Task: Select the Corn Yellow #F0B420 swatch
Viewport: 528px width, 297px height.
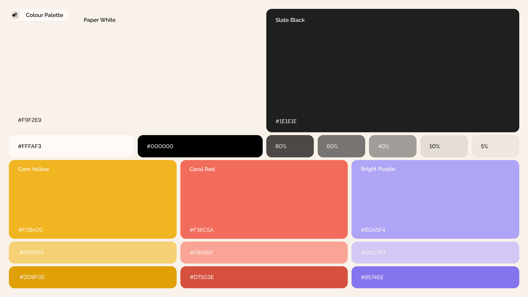Action: click(93, 199)
